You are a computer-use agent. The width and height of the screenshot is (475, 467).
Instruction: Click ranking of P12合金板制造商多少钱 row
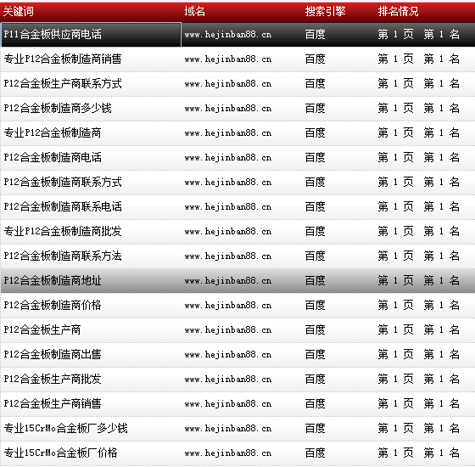click(x=419, y=108)
